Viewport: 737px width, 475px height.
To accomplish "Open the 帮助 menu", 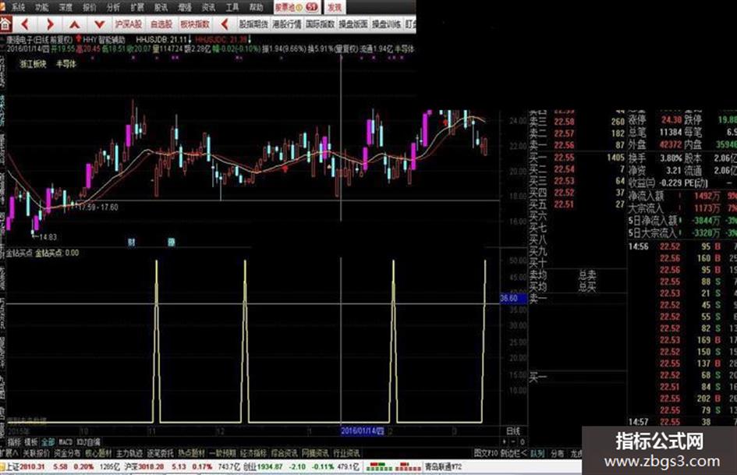I will [x=256, y=7].
